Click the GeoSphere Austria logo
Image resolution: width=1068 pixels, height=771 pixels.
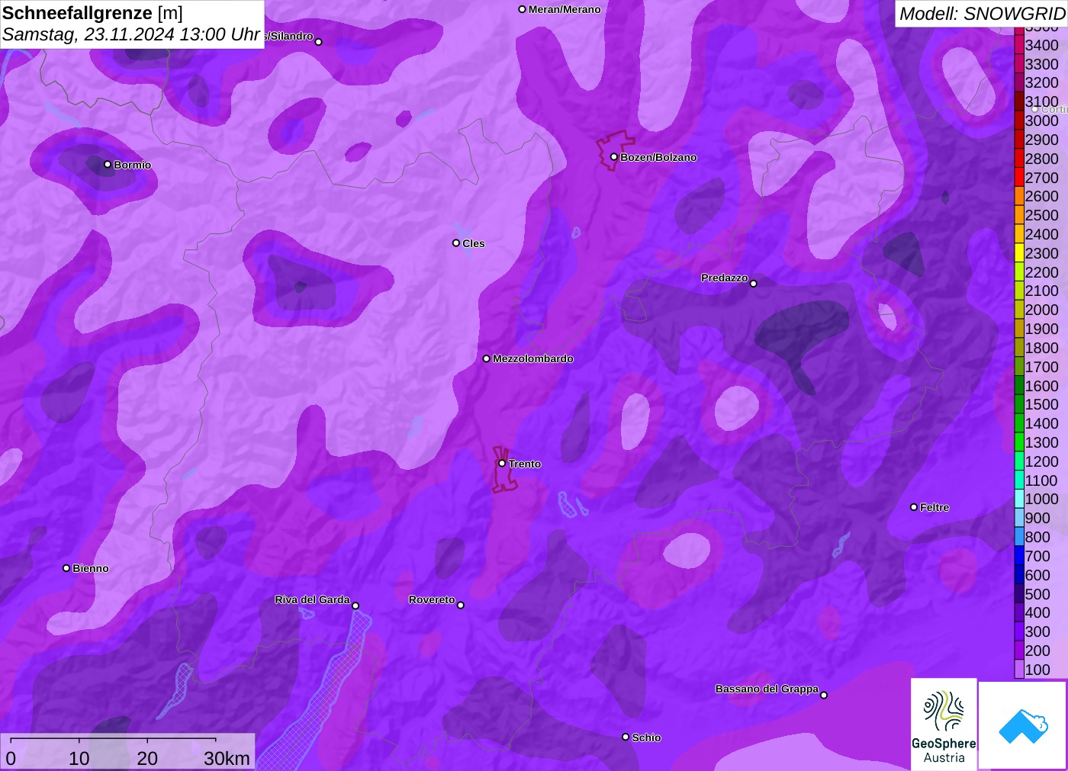944,724
